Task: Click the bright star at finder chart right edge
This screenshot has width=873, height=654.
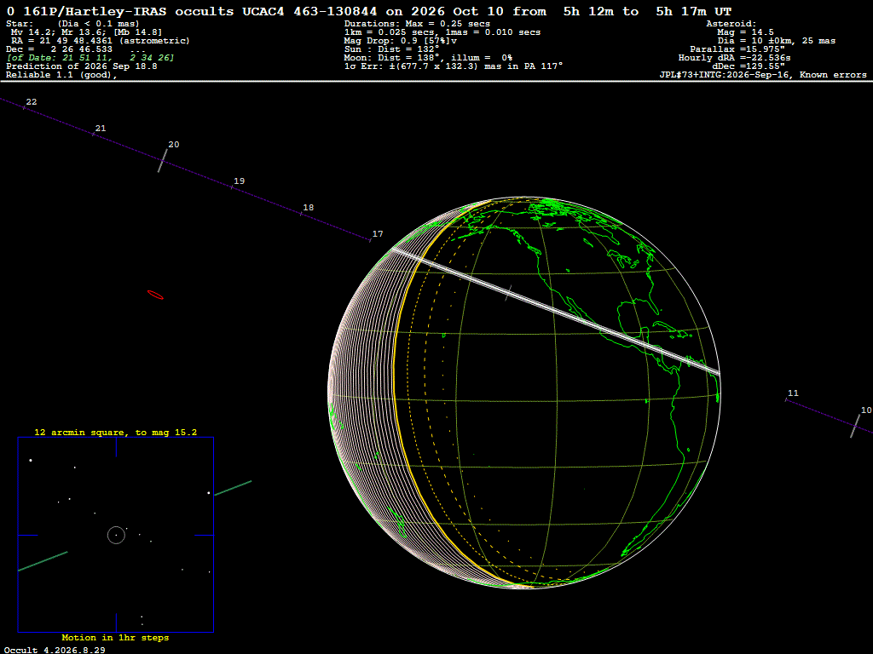Action: tap(209, 493)
